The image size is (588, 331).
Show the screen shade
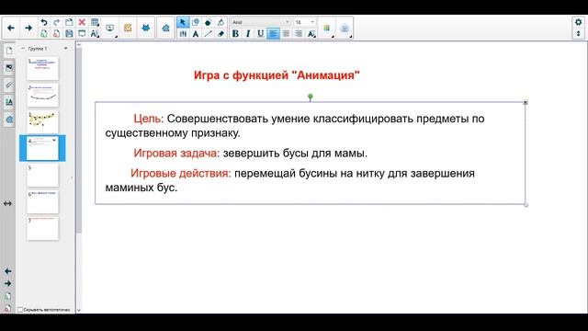(x=82, y=34)
